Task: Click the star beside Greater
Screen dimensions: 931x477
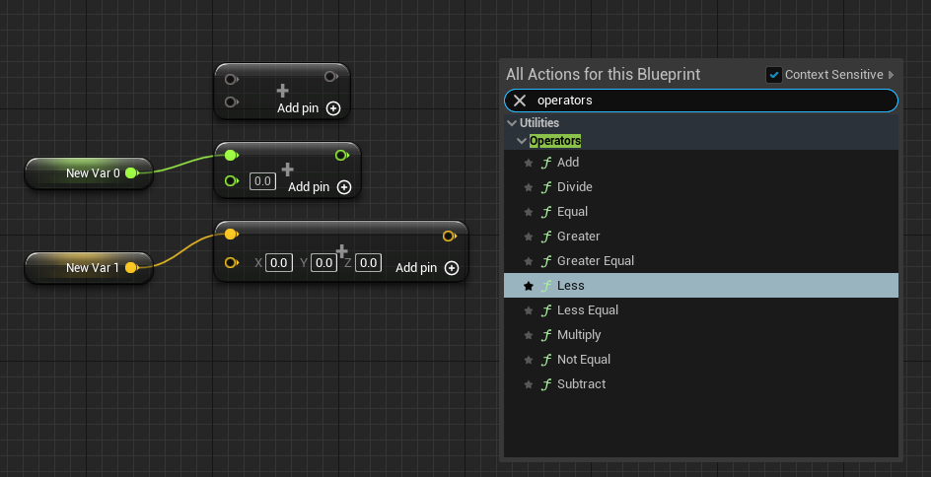Action: pyautogui.click(x=529, y=237)
